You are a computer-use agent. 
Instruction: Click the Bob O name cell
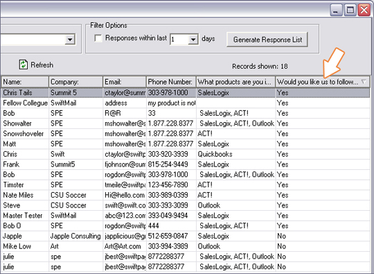[x=25, y=226]
